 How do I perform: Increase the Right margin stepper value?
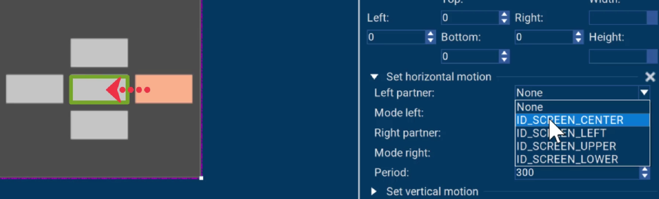[x=578, y=34]
